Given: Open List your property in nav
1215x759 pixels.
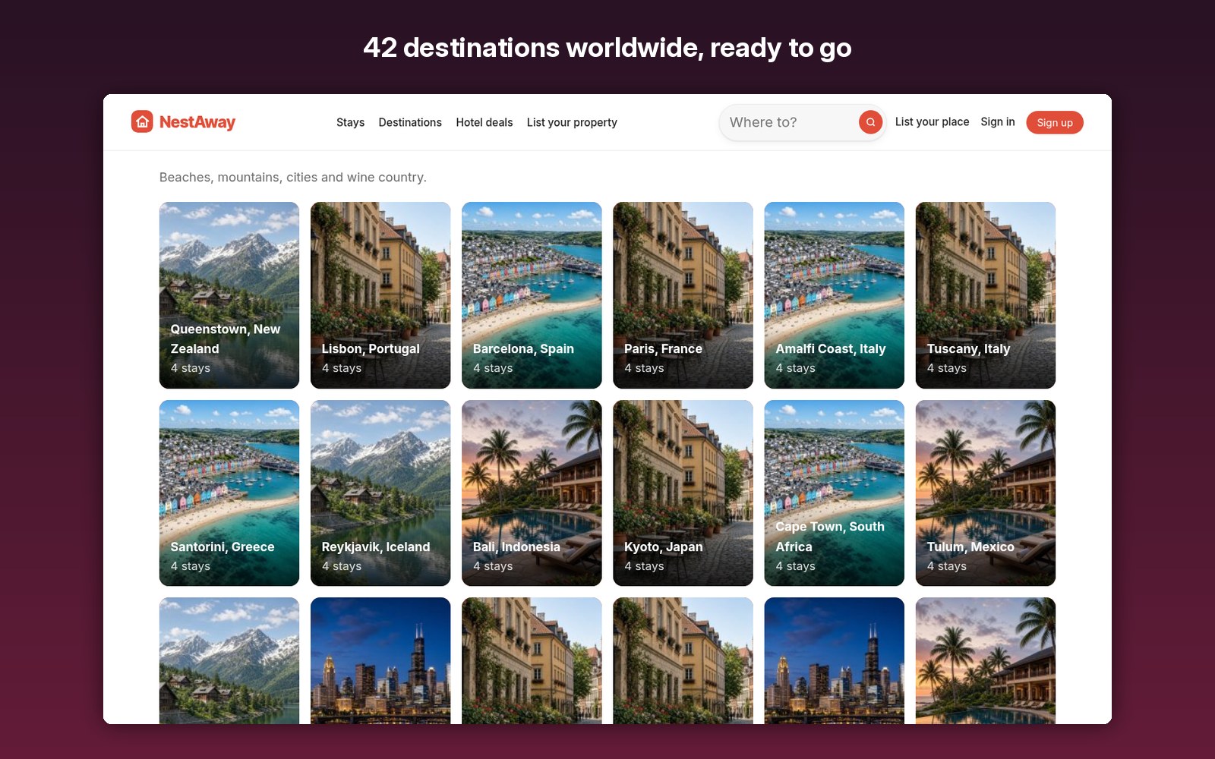Looking at the screenshot, I should coord(572,122).
